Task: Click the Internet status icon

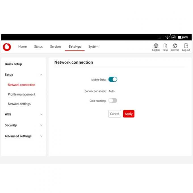Action: tap(175, 46)
